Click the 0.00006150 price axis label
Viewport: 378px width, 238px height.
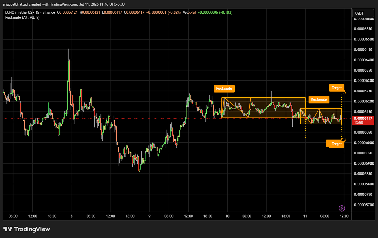364,112
